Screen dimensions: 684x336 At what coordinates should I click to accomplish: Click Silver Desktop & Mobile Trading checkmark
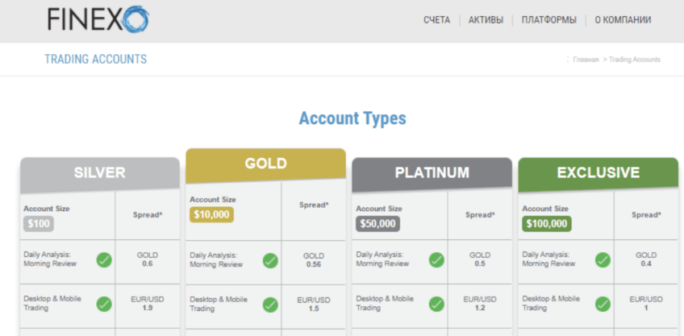point(104,304)
